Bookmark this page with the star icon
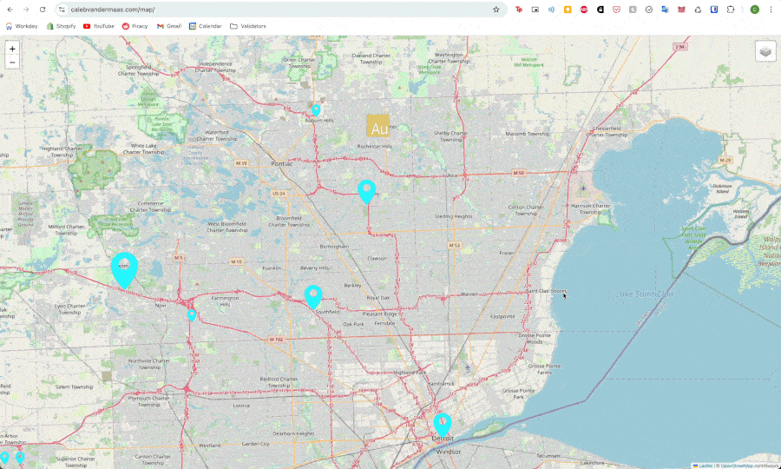 [x=496, y=10]
